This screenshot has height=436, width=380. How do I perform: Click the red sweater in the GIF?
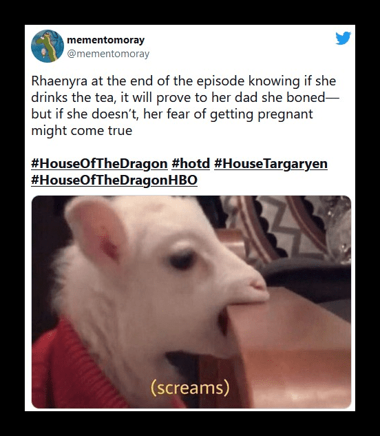click(x=72, y=367)
